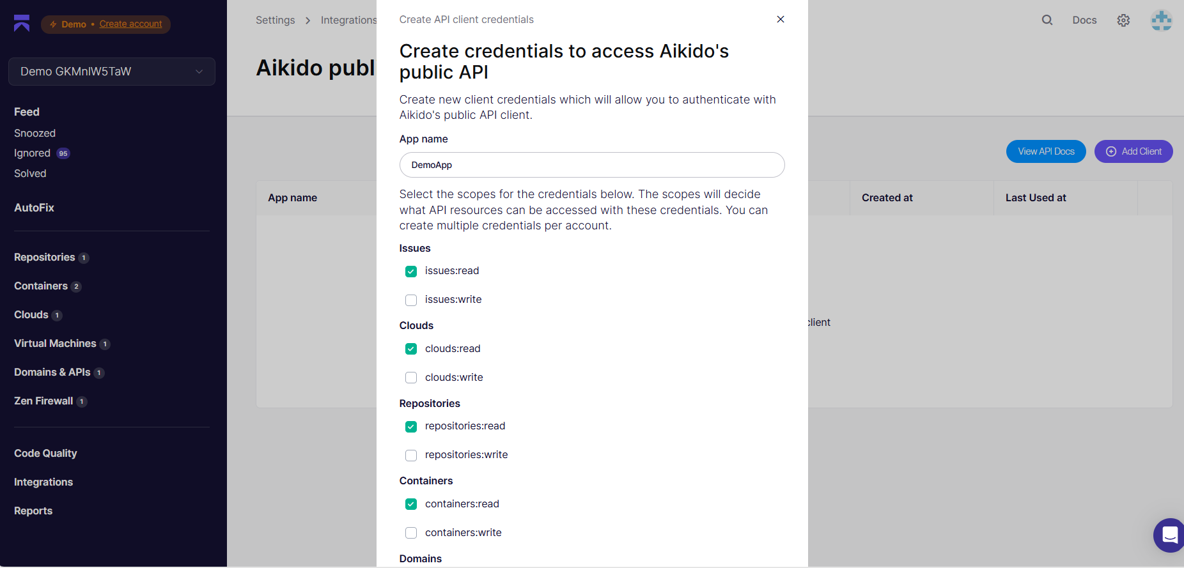Enable the clouds:write scope

click(411, 378)
